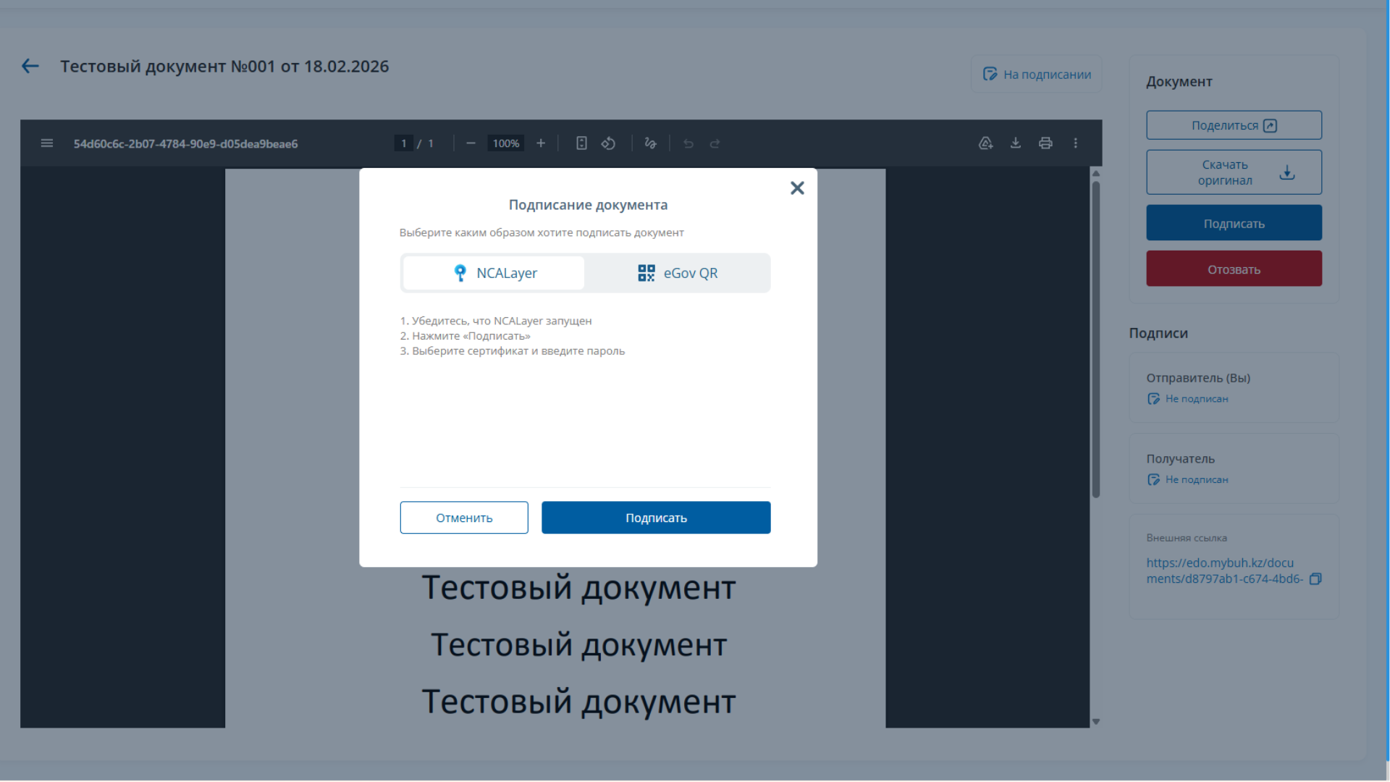Image resolution: width=1390 pixels, height=782 pixels.
Task: Print the document from the viewer
Action: click(1045, 143)
